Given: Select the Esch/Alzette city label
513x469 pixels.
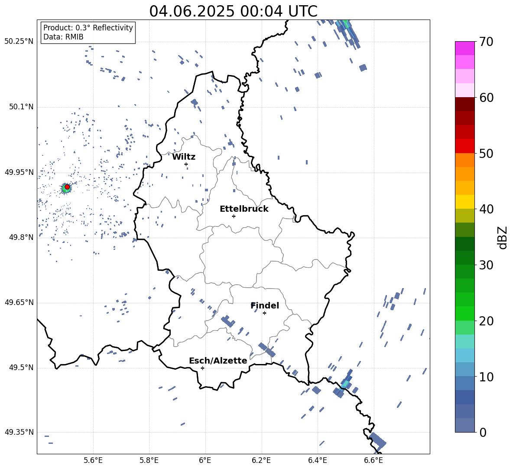Looking at the screenshot, I should click(x=218, y=361).
